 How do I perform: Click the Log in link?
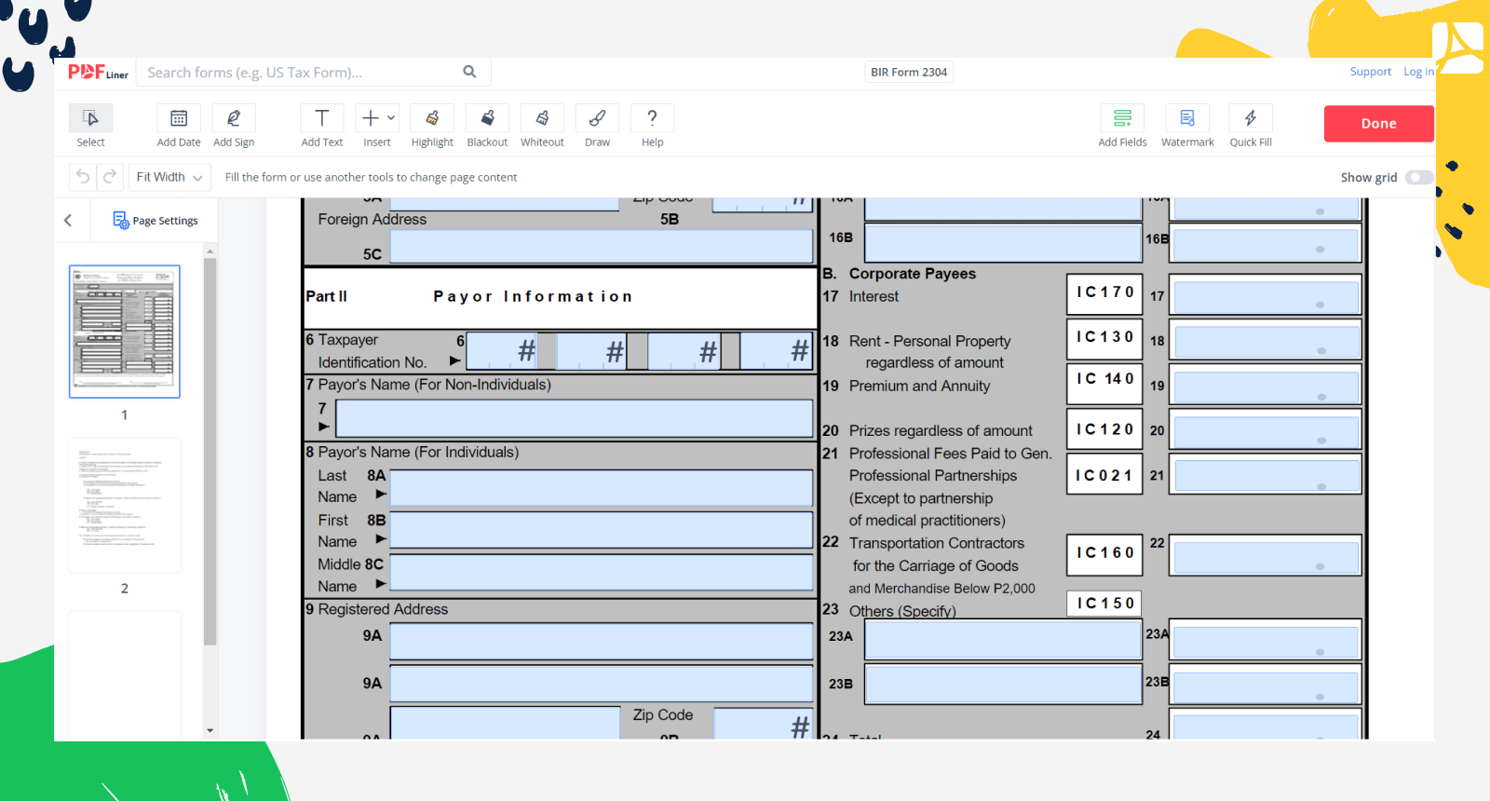click(x=1418, y=72)
